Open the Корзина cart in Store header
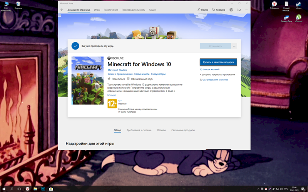Screen dimensions: 308x192 (x=218, y=10)
